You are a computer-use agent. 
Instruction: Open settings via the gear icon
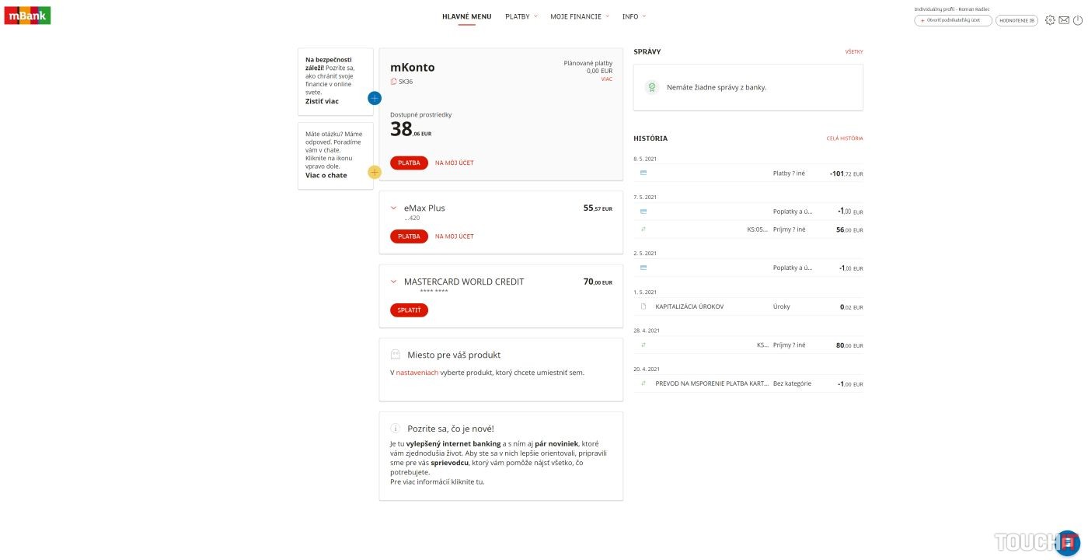[x=1050, y=20]
